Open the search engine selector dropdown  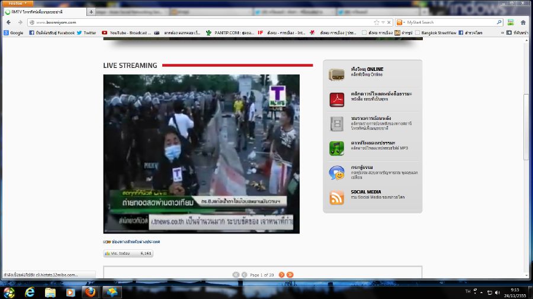tap(401, 22)
